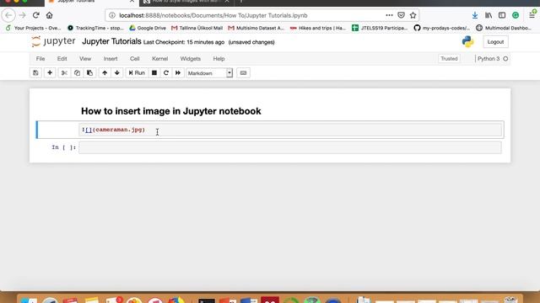Viewport: 540px width, 303px height.
Task: Paste cells below icon in the toolbar
Action: coord(89,73)
